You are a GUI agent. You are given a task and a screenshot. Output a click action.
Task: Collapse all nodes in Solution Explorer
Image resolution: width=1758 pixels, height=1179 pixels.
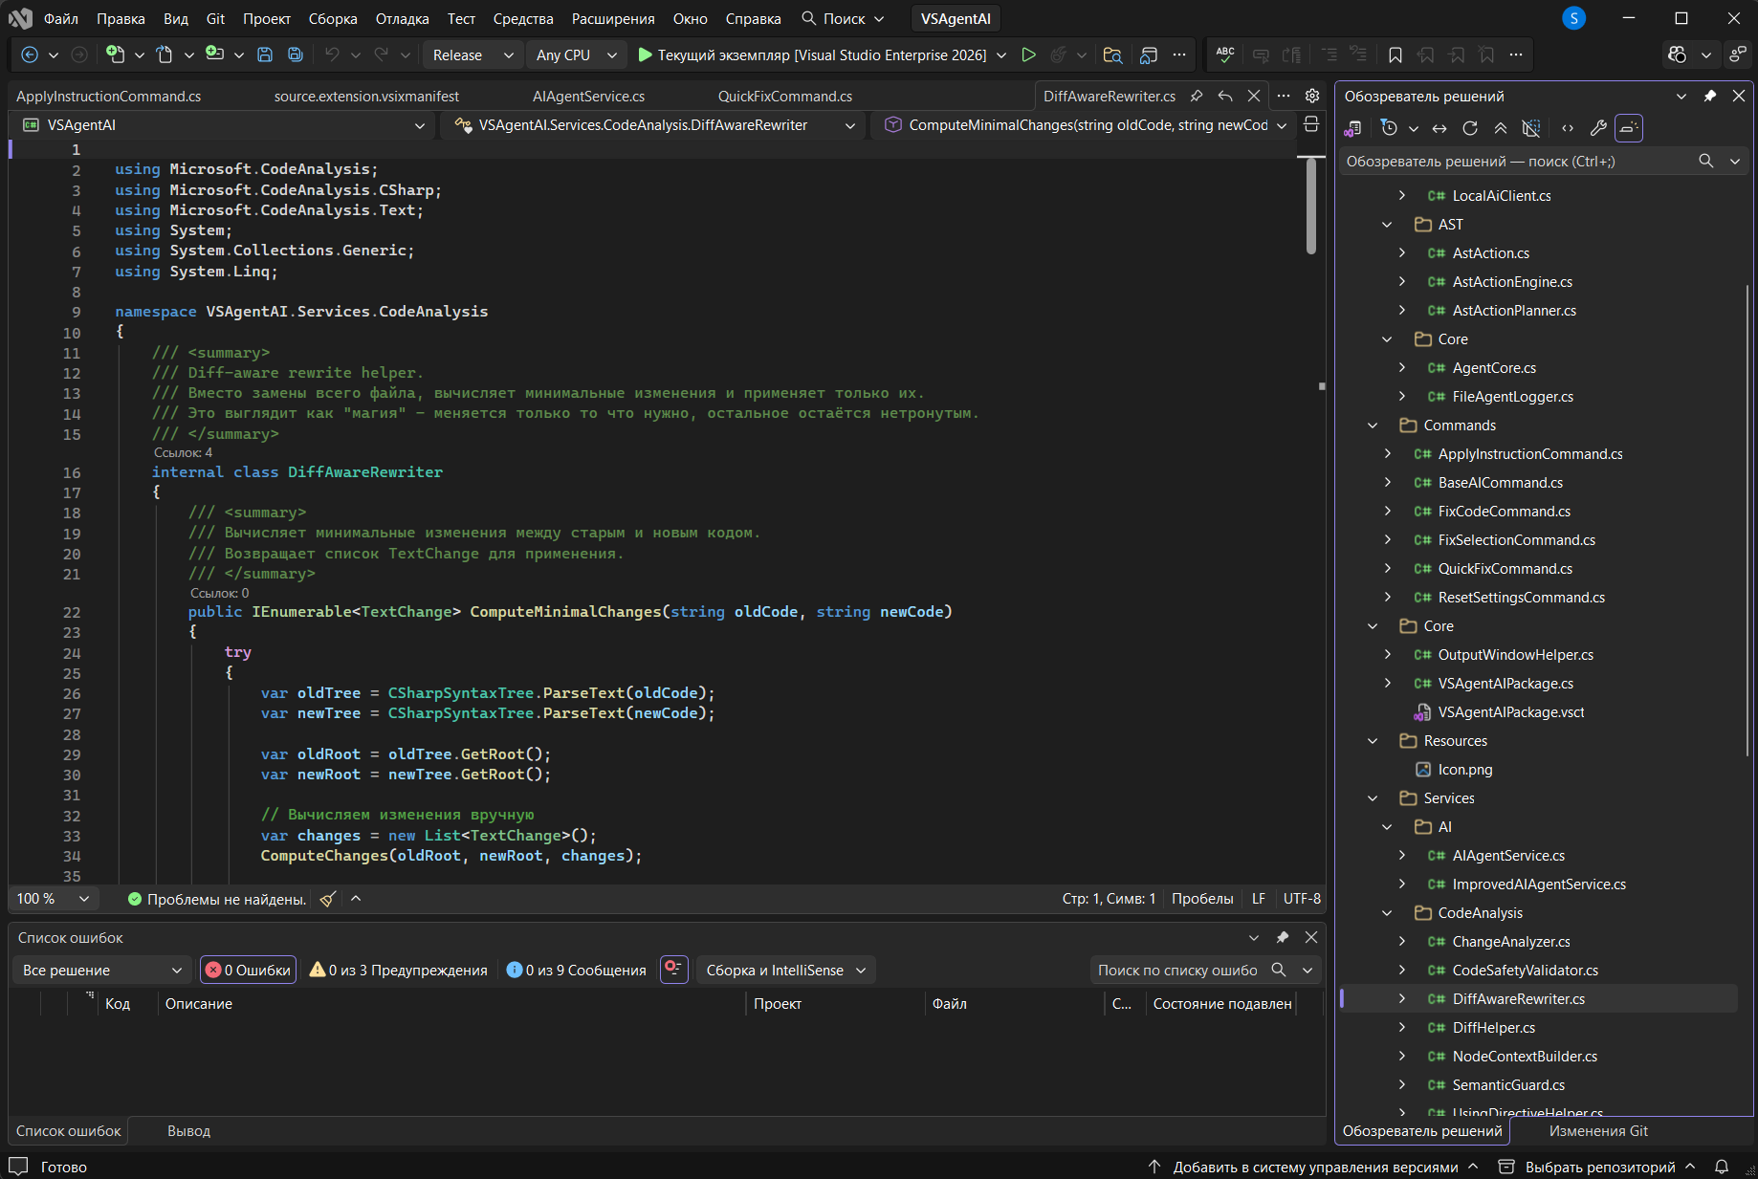[x=1501, y=128]
